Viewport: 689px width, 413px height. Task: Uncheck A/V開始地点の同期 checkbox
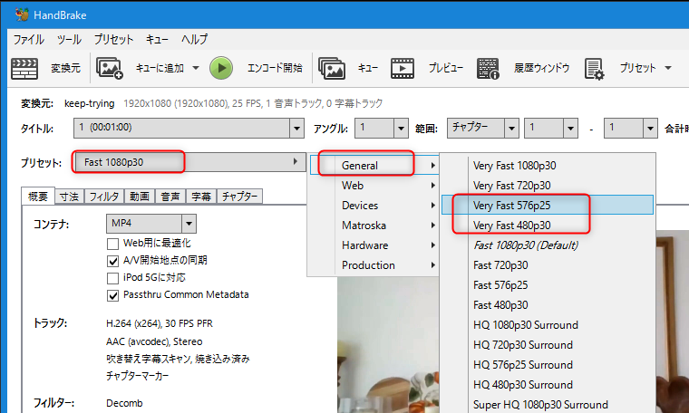point(113,261)
